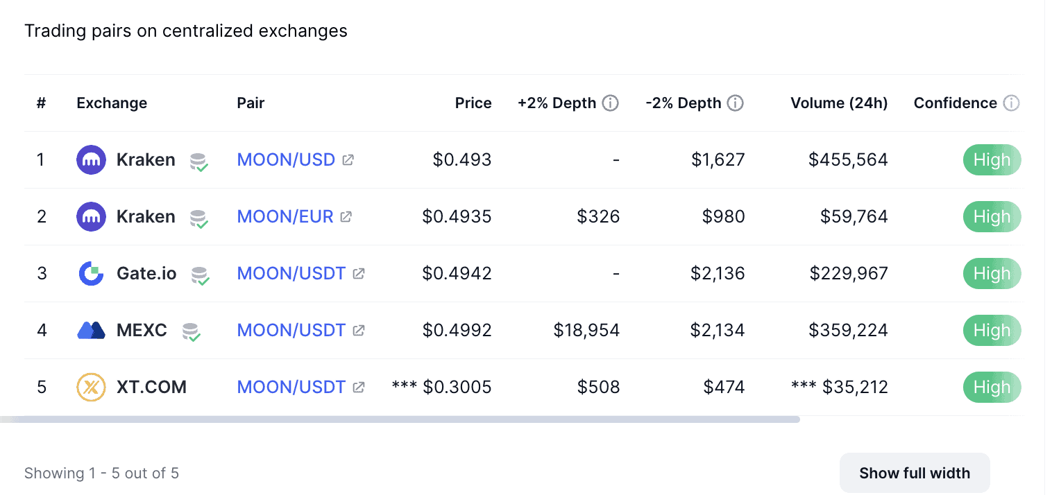Click the High confidence badge for MEXC
This screenshot has width=1052, height=495.
click(992, 331)
